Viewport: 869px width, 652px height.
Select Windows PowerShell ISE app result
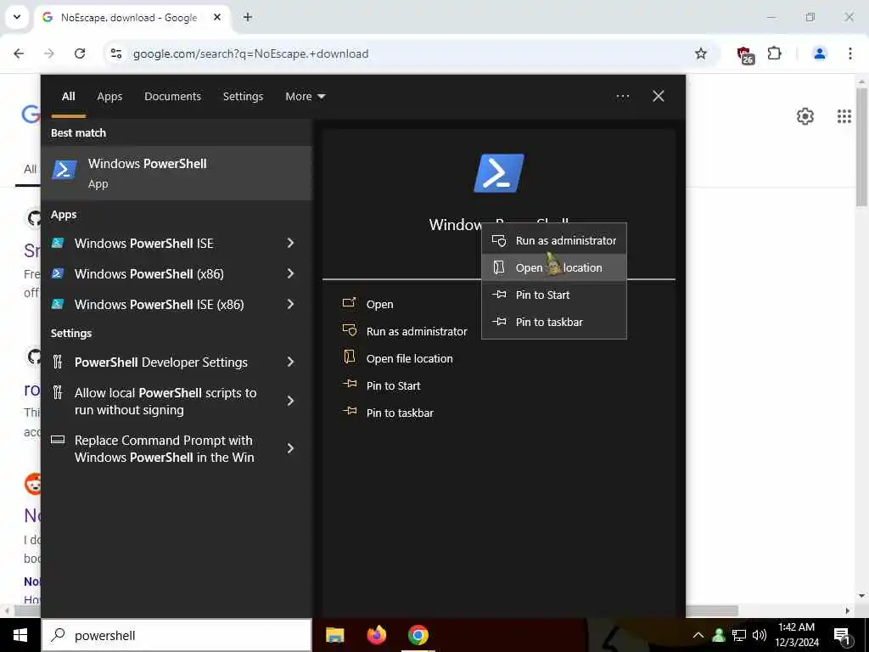click(144, 244)
